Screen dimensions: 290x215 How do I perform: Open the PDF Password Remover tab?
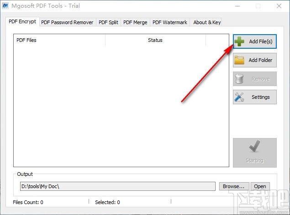pyautogui.click(x=67, y=22)
